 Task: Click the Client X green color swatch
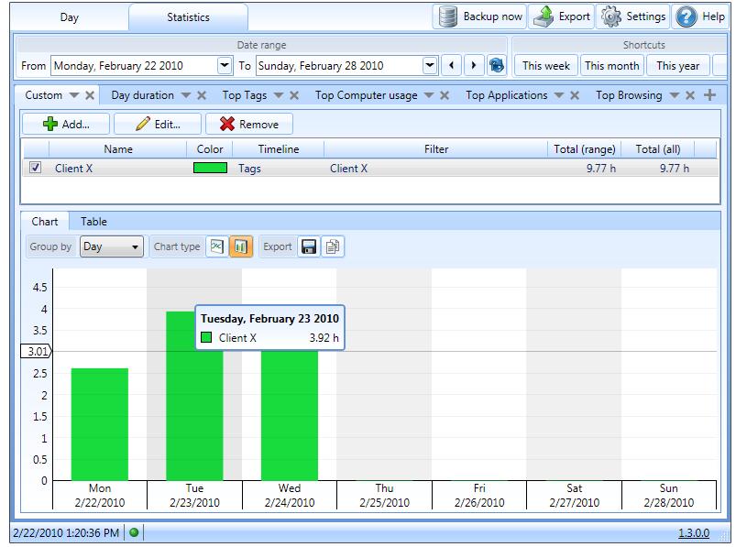coord(210,168)
